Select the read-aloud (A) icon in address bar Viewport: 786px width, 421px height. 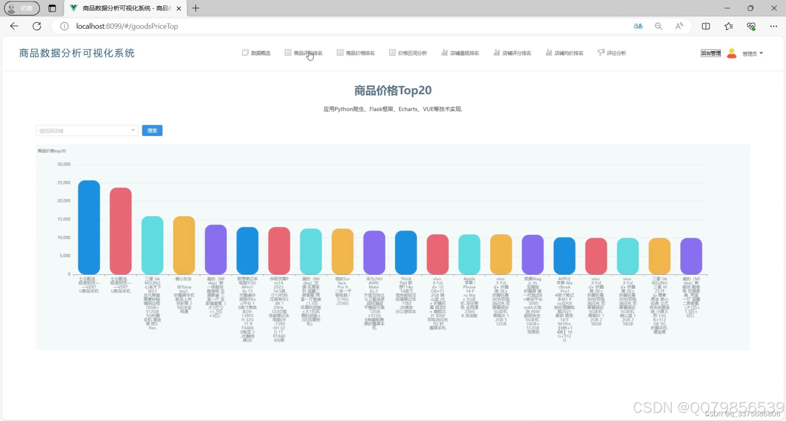click(x=679, y=26)
